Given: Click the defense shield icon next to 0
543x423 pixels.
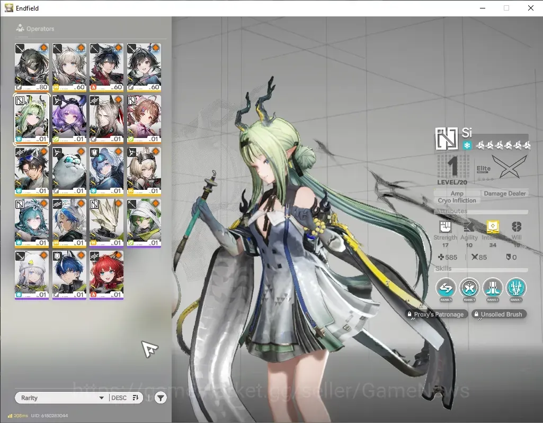Looking at the screenshot, I should (x=509, y=257).
